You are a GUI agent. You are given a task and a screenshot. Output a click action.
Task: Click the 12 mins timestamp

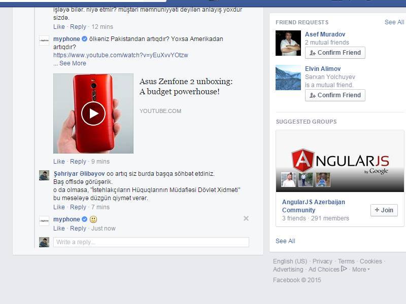tap(103, 27)
